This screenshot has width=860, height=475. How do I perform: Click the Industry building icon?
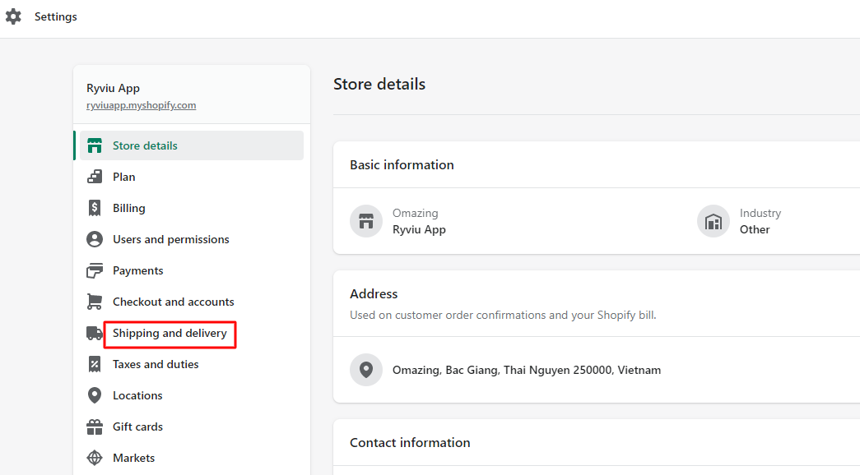coord(713,221)
